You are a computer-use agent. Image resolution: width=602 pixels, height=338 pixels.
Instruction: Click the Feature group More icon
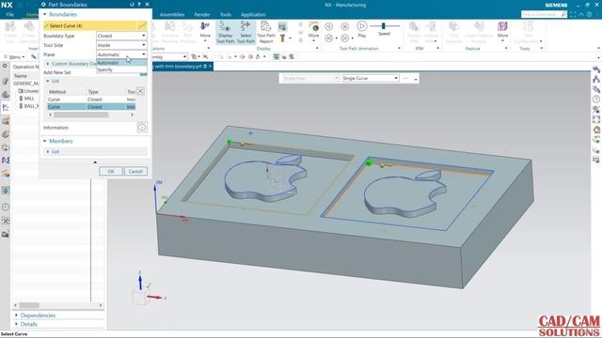[502, 30]
